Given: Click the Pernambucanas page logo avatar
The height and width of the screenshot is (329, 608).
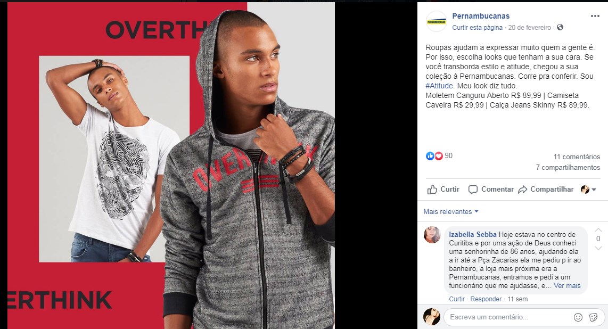Looking at the screenshot, I should pyautogui.click(x=436, y=22).
